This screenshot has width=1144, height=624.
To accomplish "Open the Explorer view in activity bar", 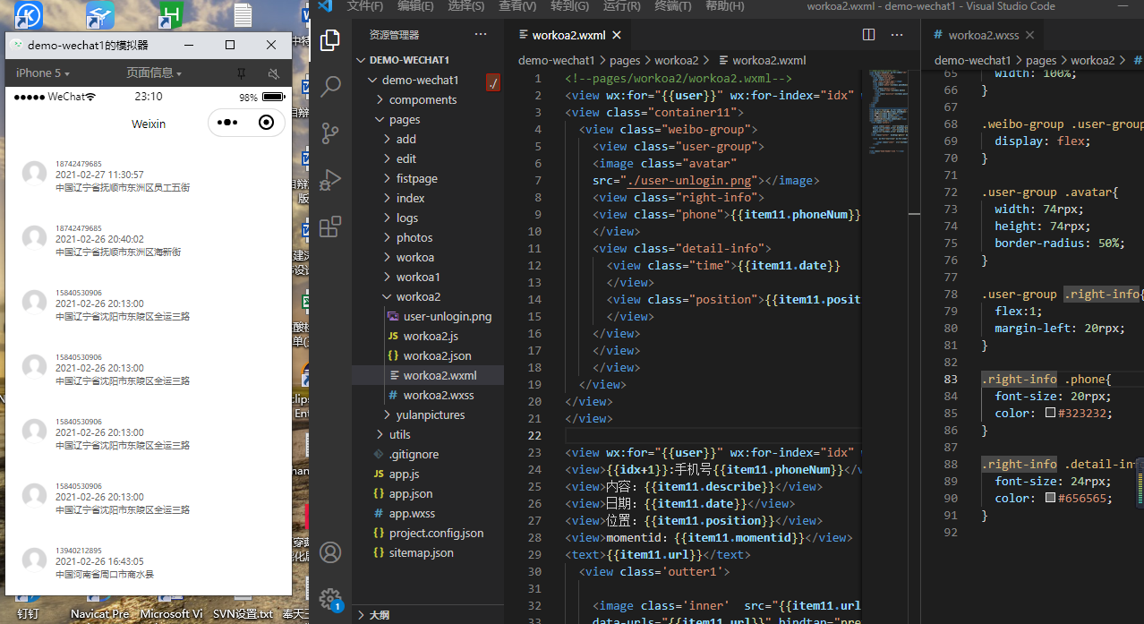I will click(330, 39).
